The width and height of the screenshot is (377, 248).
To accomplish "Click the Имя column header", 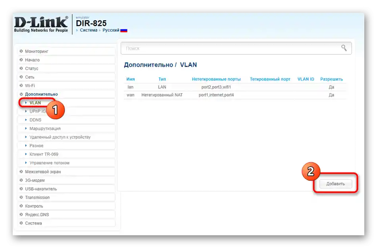I will pos(131,79).
